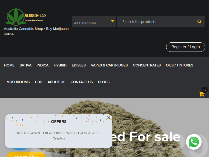The image size is (209, 157).
Task: Navigate to Vapes & Cartridges
Action: pos(109,65)
